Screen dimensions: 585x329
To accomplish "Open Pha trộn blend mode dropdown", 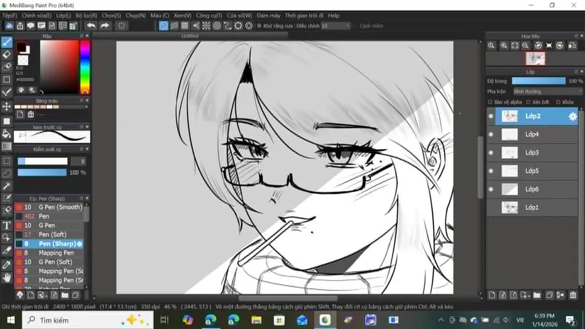I will coord(547,91).
